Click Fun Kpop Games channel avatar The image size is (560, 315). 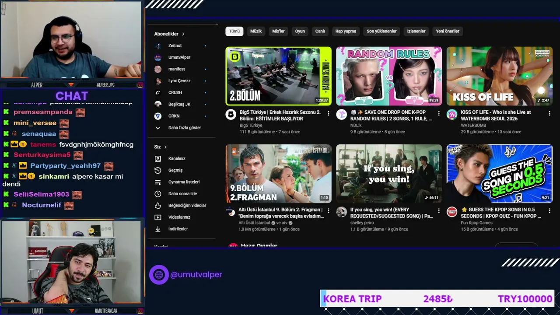coord(452,212)
